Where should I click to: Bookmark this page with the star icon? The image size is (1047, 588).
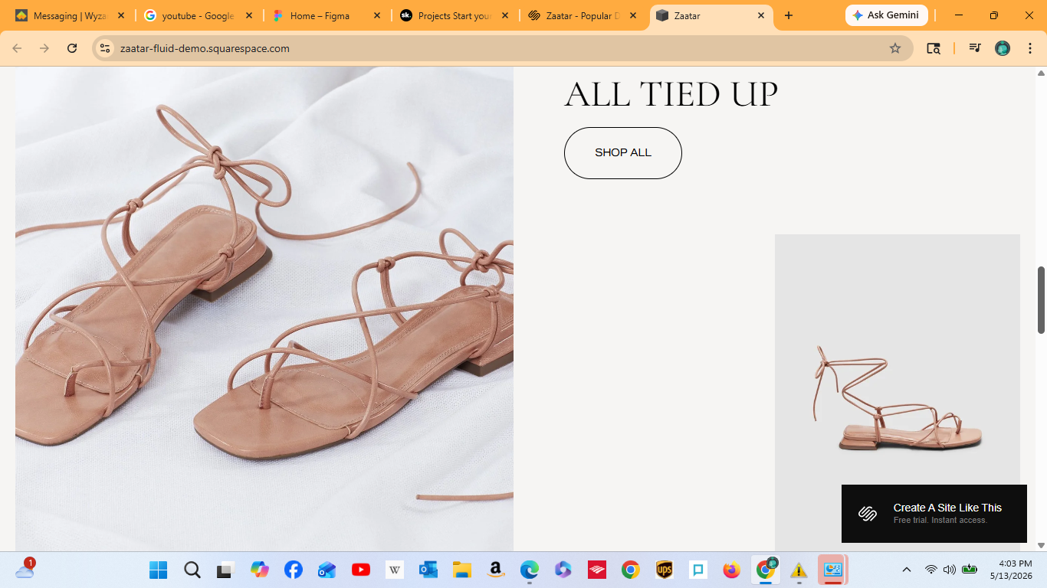click(895, 48)
